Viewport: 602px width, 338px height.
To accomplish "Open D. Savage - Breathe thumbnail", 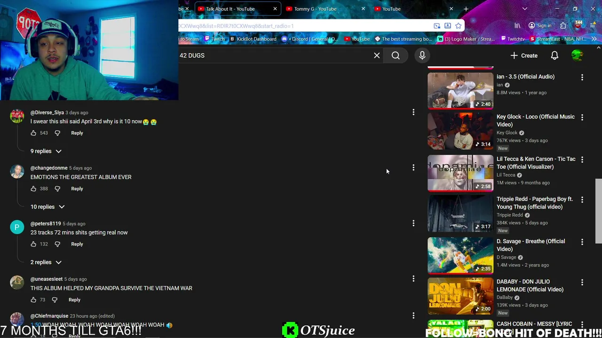I will [x=460, y=255].
